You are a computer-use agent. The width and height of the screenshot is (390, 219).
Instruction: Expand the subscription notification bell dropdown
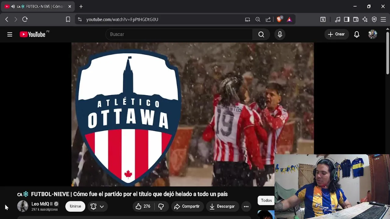click(x=97, y=206)
